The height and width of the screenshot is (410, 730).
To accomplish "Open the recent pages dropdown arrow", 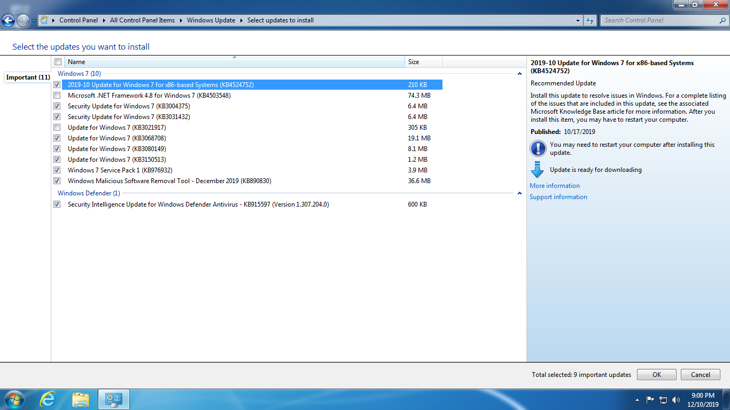I will (x=34, y=21).
